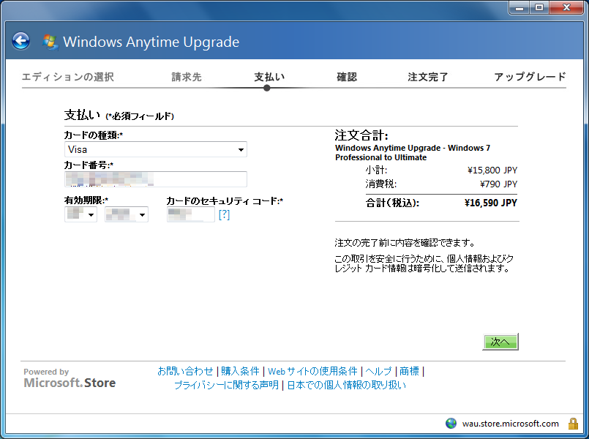
Task: Open the expiration year dropdown
Action: 126,214
